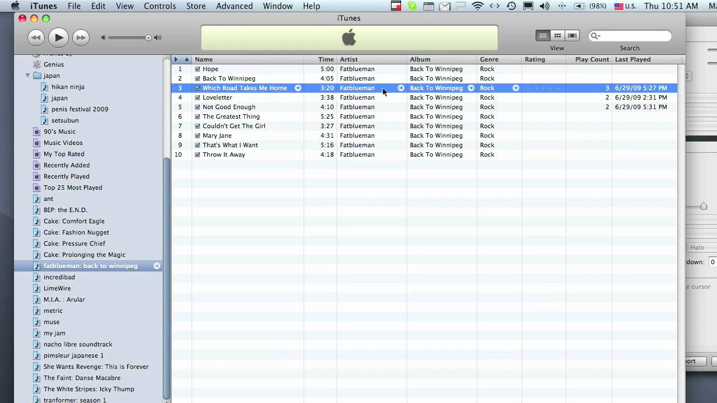This screenshot has height=403, width=717.
Task: Sort songs by Name column
Action: click(x=248, y=59)
